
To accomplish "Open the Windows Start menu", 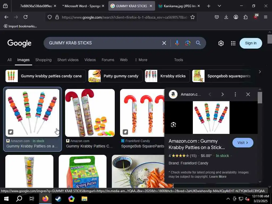I will (6, 199).
